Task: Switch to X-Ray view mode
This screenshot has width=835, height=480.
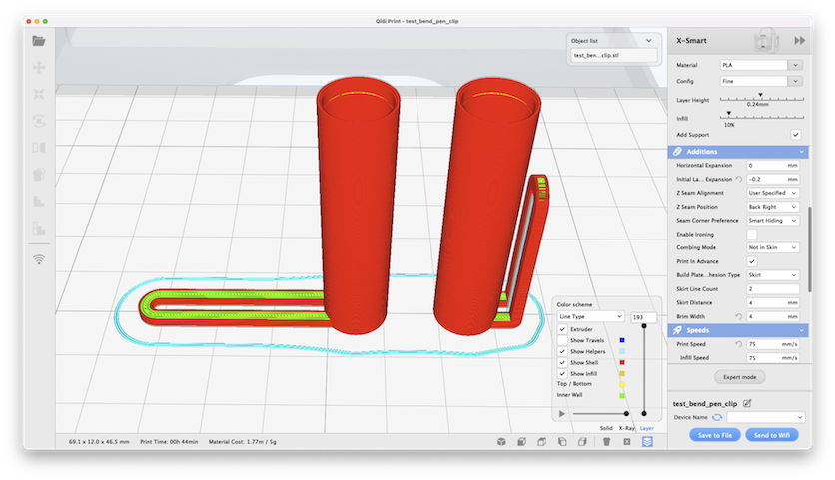Action: pos(626,428)
